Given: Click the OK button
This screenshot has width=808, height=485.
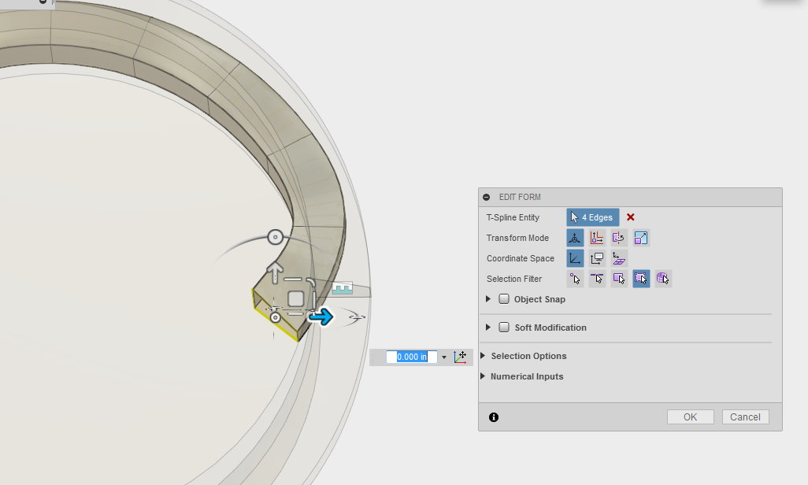Looking at the screenshot, I should pyautogui.click(x=690, y=417).
